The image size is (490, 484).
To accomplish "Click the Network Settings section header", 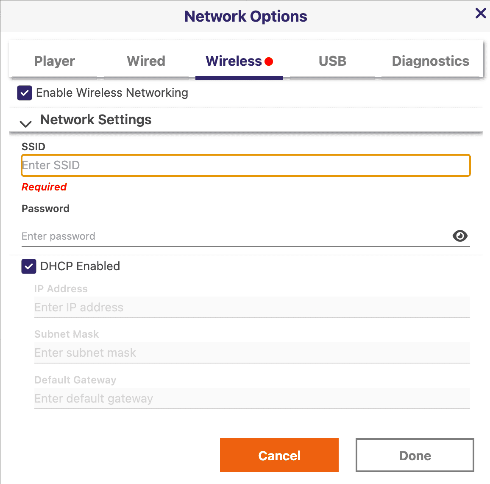I will pyautogui.click(x=96, y=120).
